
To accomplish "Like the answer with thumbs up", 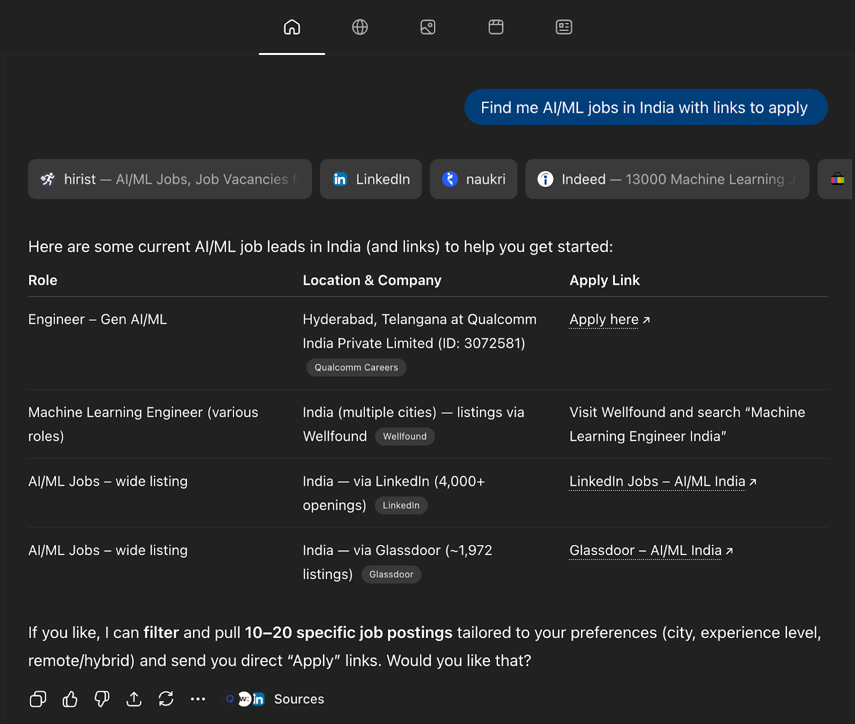I will coord(70,699).
